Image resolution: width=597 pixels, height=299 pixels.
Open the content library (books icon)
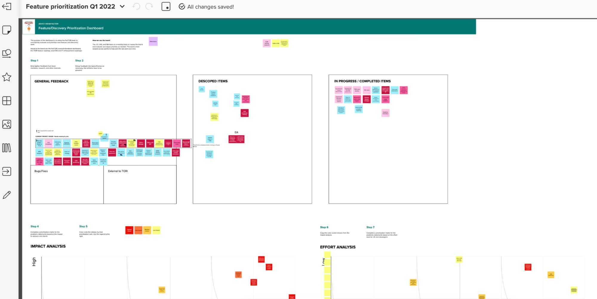pyautogui.click(x=6, y=148)
